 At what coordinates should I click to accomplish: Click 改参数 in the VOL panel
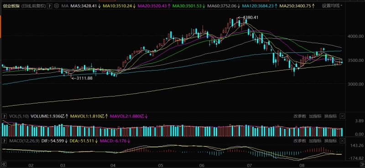[x=300, y=116]
